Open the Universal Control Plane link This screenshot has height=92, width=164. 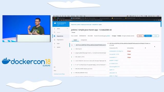(59, 74)
